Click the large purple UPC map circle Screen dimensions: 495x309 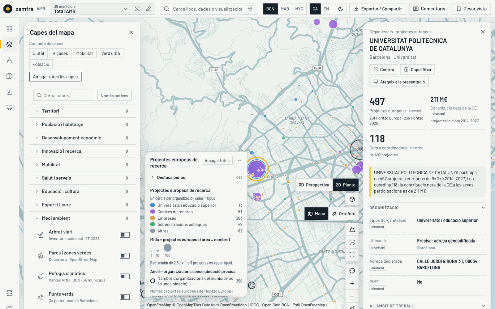pyautogui.click(x=256, y=169)
